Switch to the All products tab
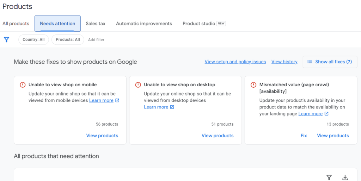The height and width of the screenshot is (181, 361). tap(16, 24)
